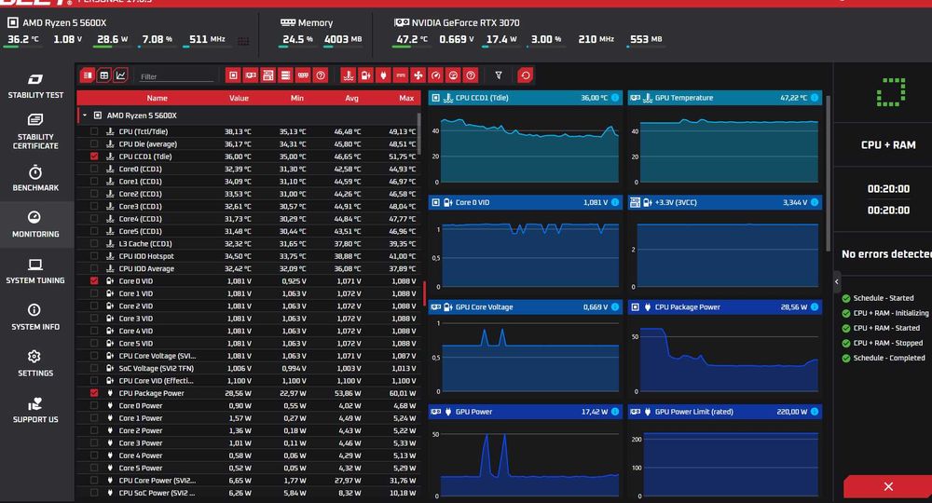Screen dimensions: 932x503
Task: Toggle usage dial readings filter icon
Action: click(454, 75)
